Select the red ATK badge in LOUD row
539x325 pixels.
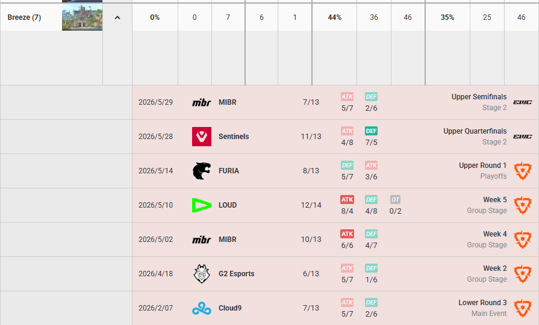347,200
